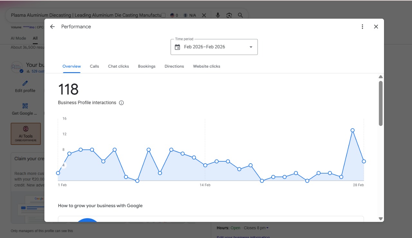Start voice search with the microphone icon

pos(218,15)
